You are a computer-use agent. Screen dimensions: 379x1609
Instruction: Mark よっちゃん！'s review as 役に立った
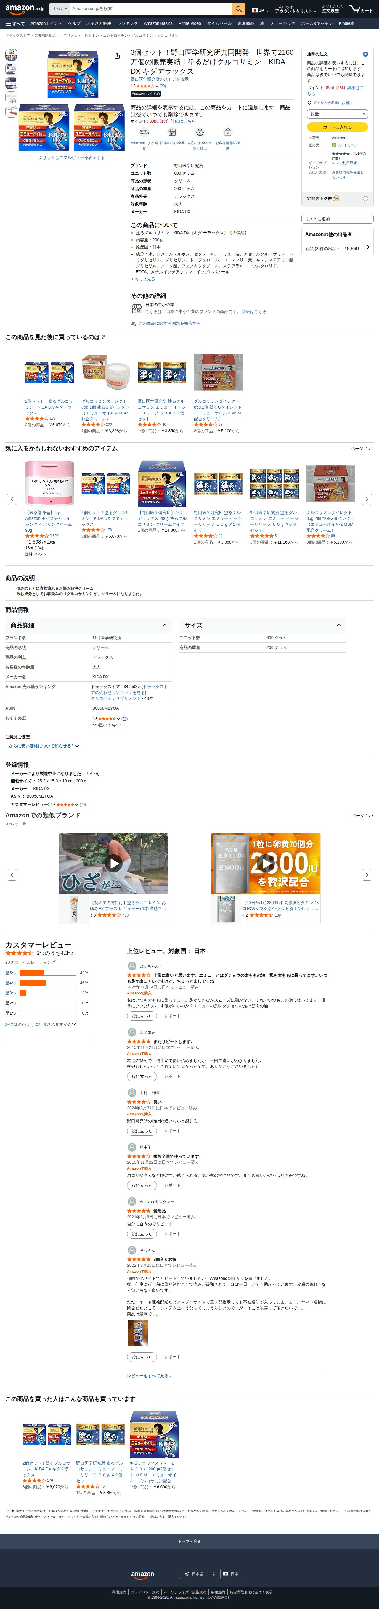(x=142, y=1016)
